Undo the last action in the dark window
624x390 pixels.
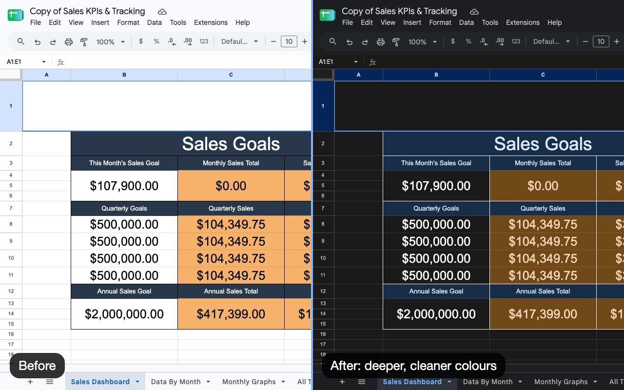(350, 42)
